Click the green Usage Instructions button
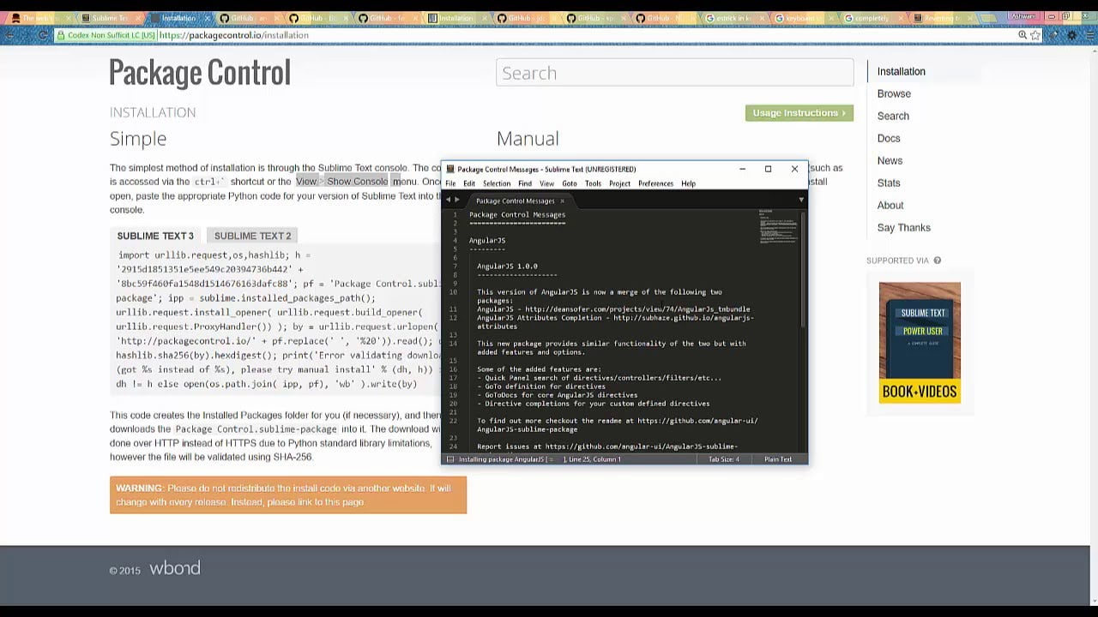1098x617 pixels. coord(799,113)
